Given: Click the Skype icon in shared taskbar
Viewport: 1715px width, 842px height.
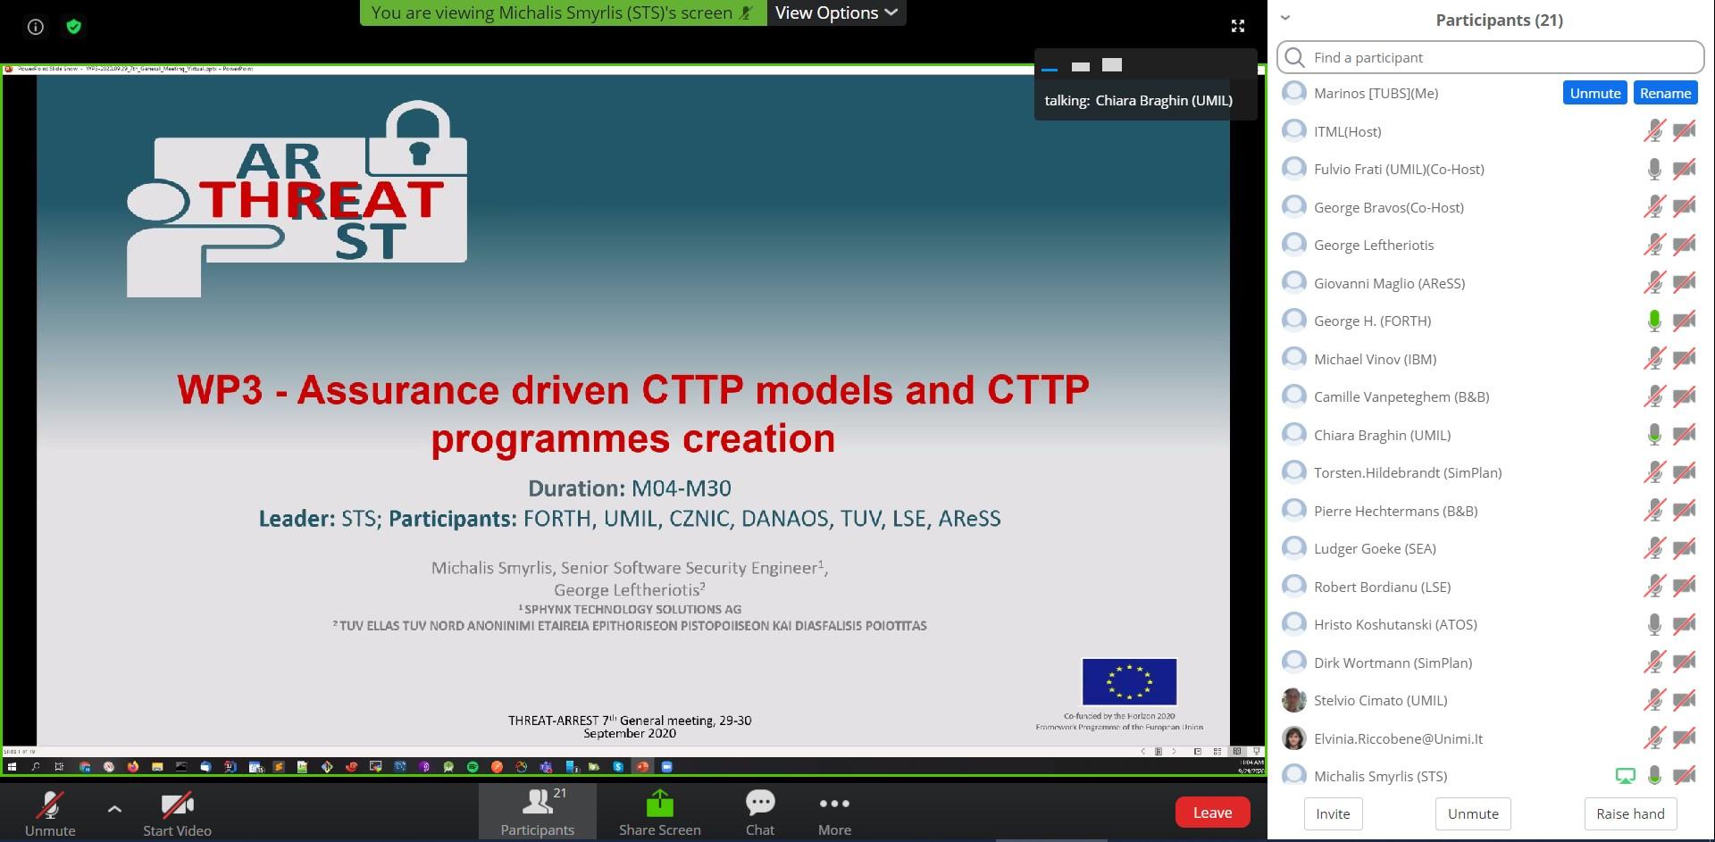Looking at the screenshot, I should pos(618,766).
